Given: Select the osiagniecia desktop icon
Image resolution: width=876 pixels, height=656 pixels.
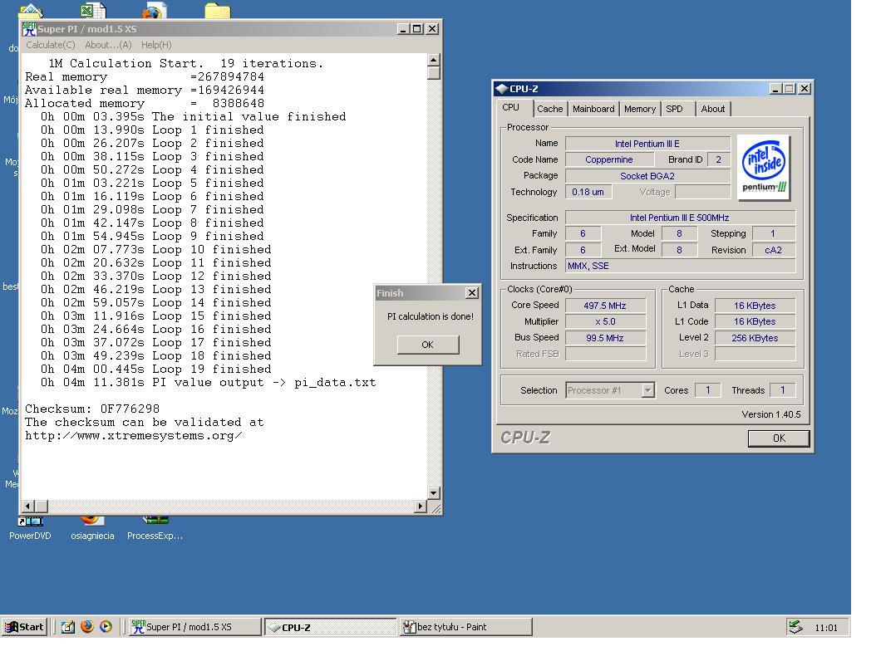Looking at the screenshot, I should tap(92, 529).
